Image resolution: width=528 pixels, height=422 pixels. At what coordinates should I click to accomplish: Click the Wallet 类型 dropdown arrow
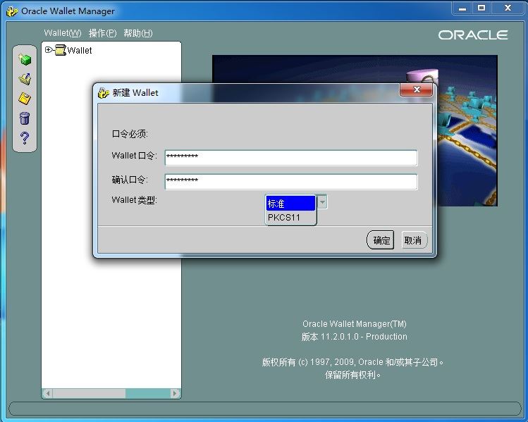click(322, 202)
